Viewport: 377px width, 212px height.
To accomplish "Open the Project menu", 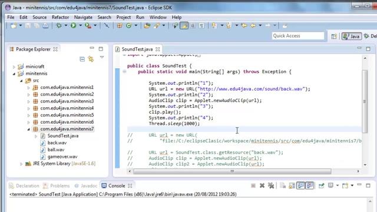I will point(124,17).
